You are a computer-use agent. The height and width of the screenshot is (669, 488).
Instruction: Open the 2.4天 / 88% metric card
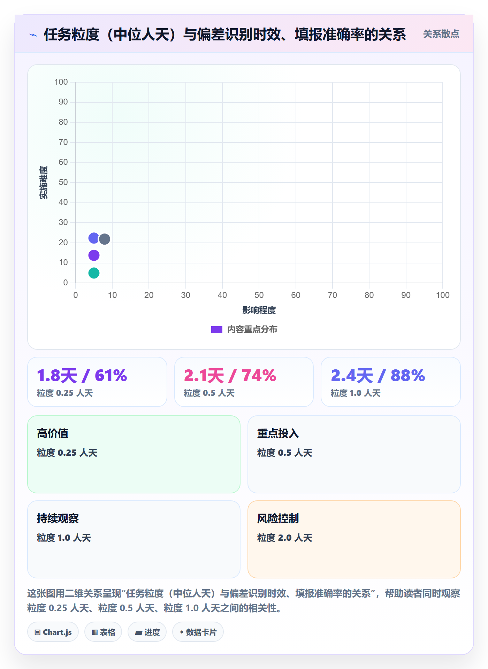[391, 382]
